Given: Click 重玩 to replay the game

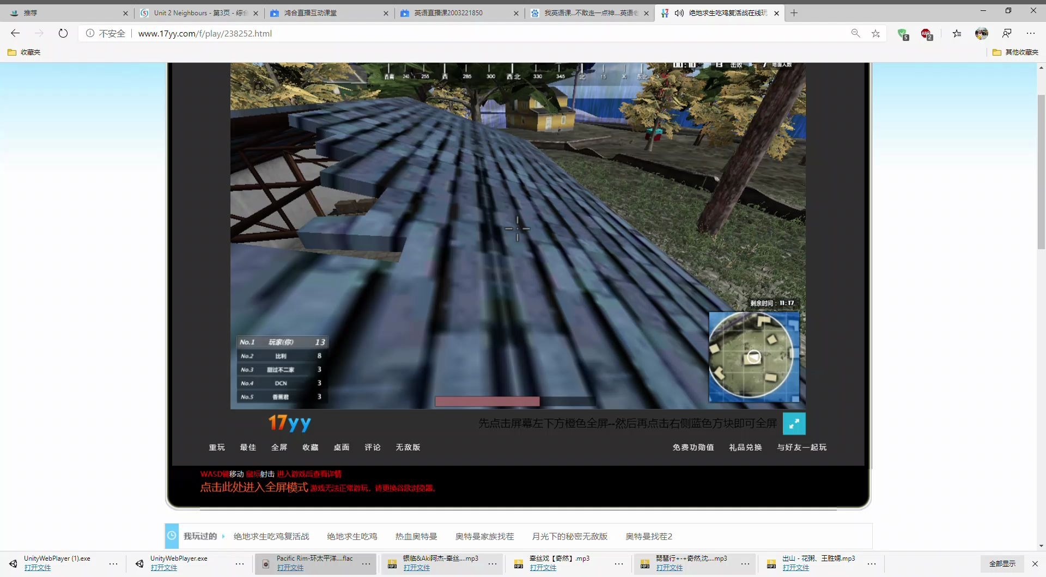Looking at the screenshot, I should coord(217,447).
